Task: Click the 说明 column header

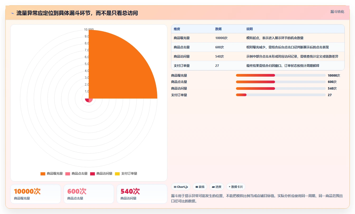Action: (x=249, y=29)
